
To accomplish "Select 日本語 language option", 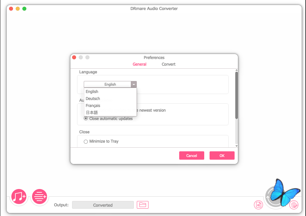I will coord(110,112).
